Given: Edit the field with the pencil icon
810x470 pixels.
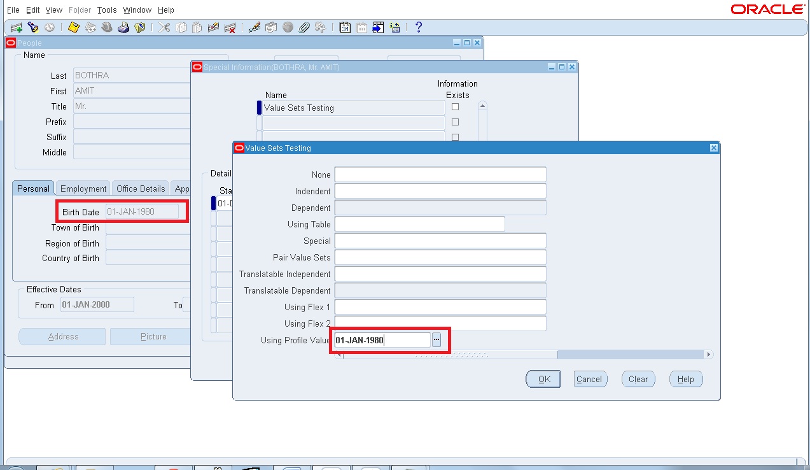Looking at the screenshot, I should [x=253, y=27].
